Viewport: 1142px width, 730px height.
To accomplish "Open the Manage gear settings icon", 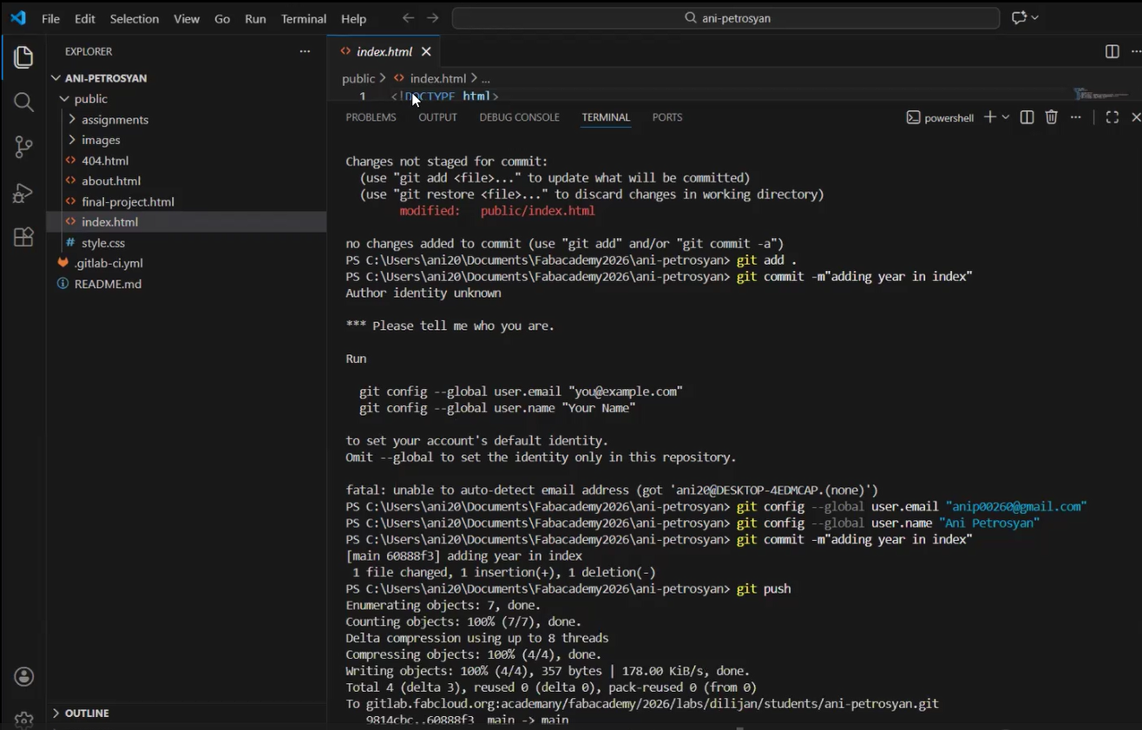I will click(23, 720).
